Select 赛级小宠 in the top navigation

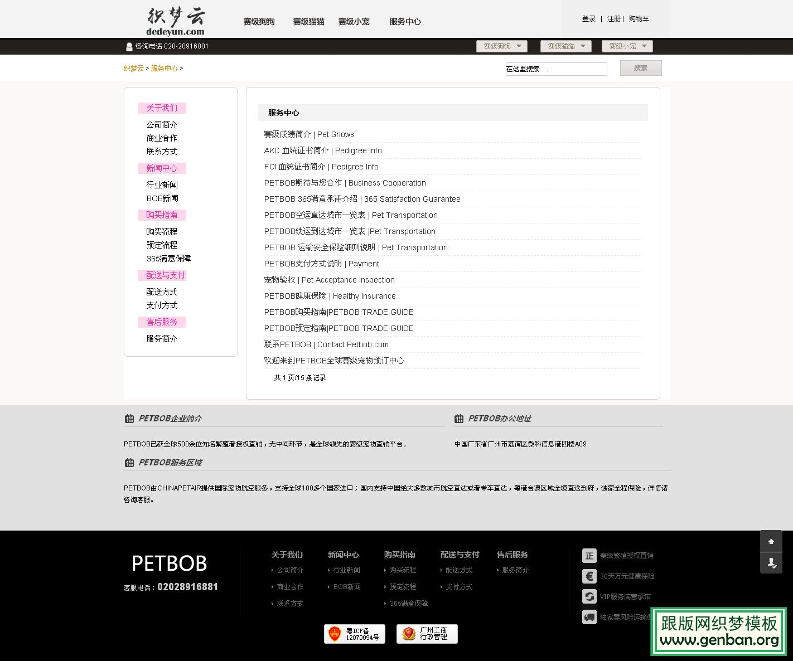click(x=354, y=22)
